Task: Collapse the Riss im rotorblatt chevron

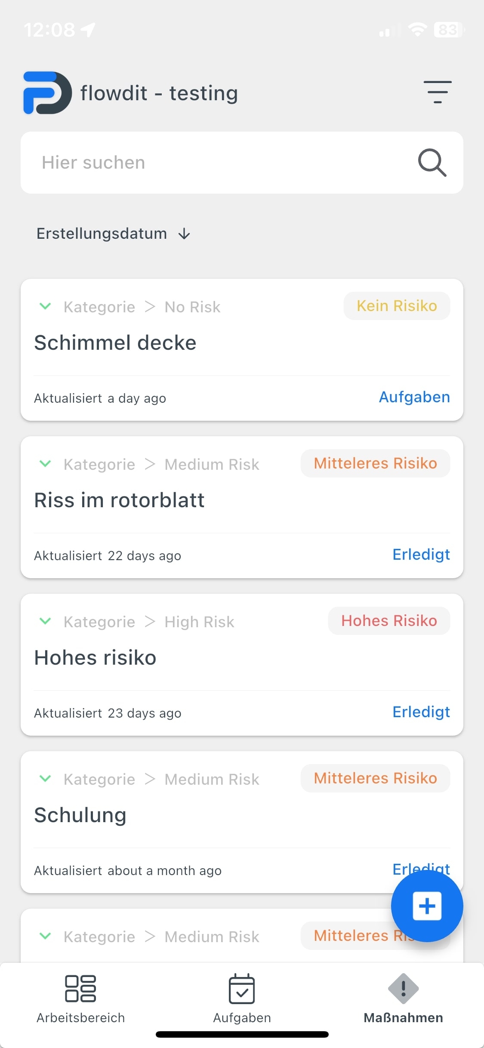Action: 45,464
